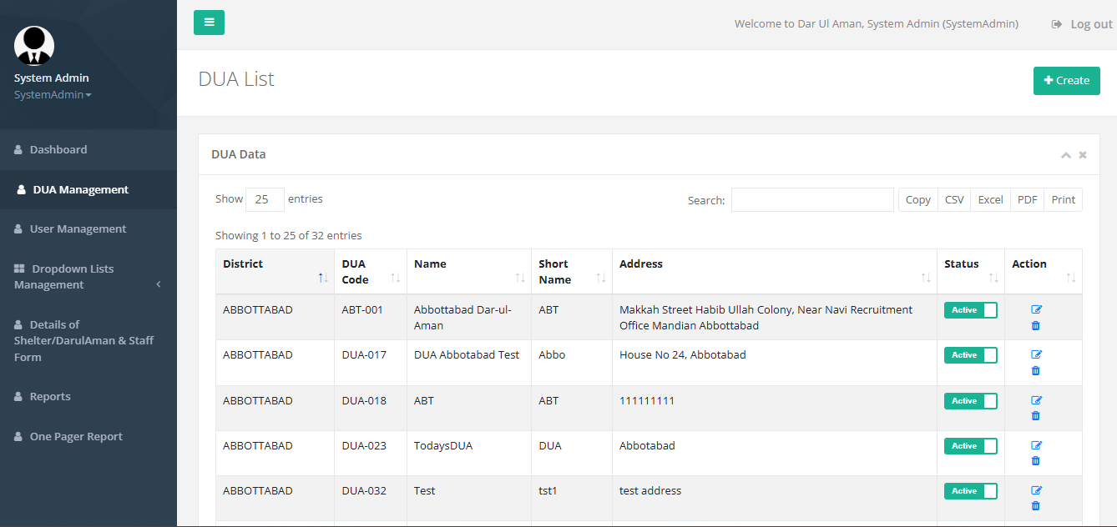Click the Search input field
1117x527 pixels.
point(811,200)
